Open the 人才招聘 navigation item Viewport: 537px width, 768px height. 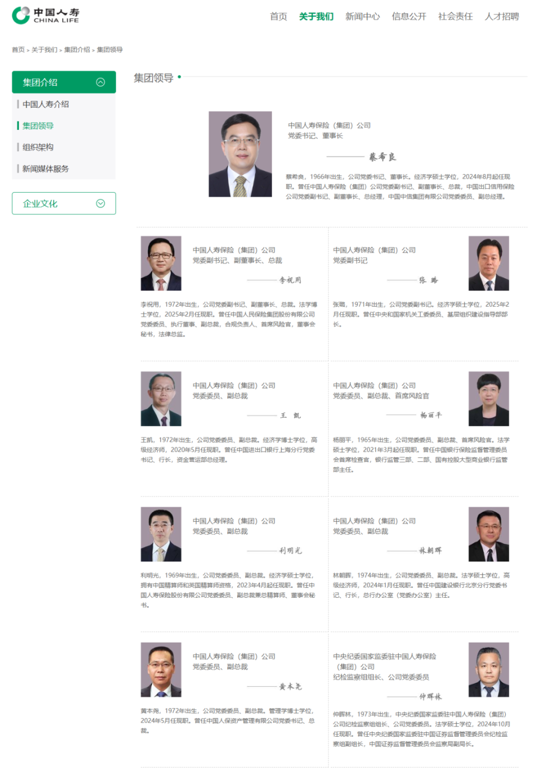[502, 16]
